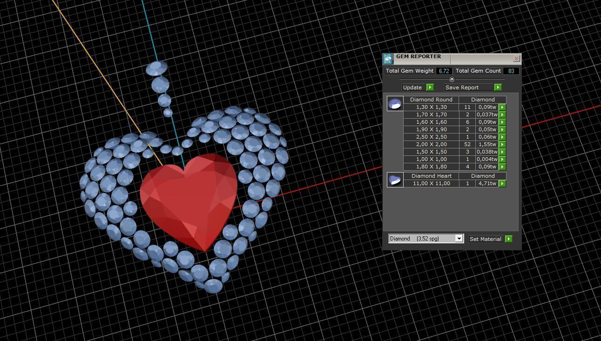Image resolution: width=601 pixels, height=341 pixels.
Task: Click the green arrow for the 1,60 X 1,60 row
Action: coord(502,122)
